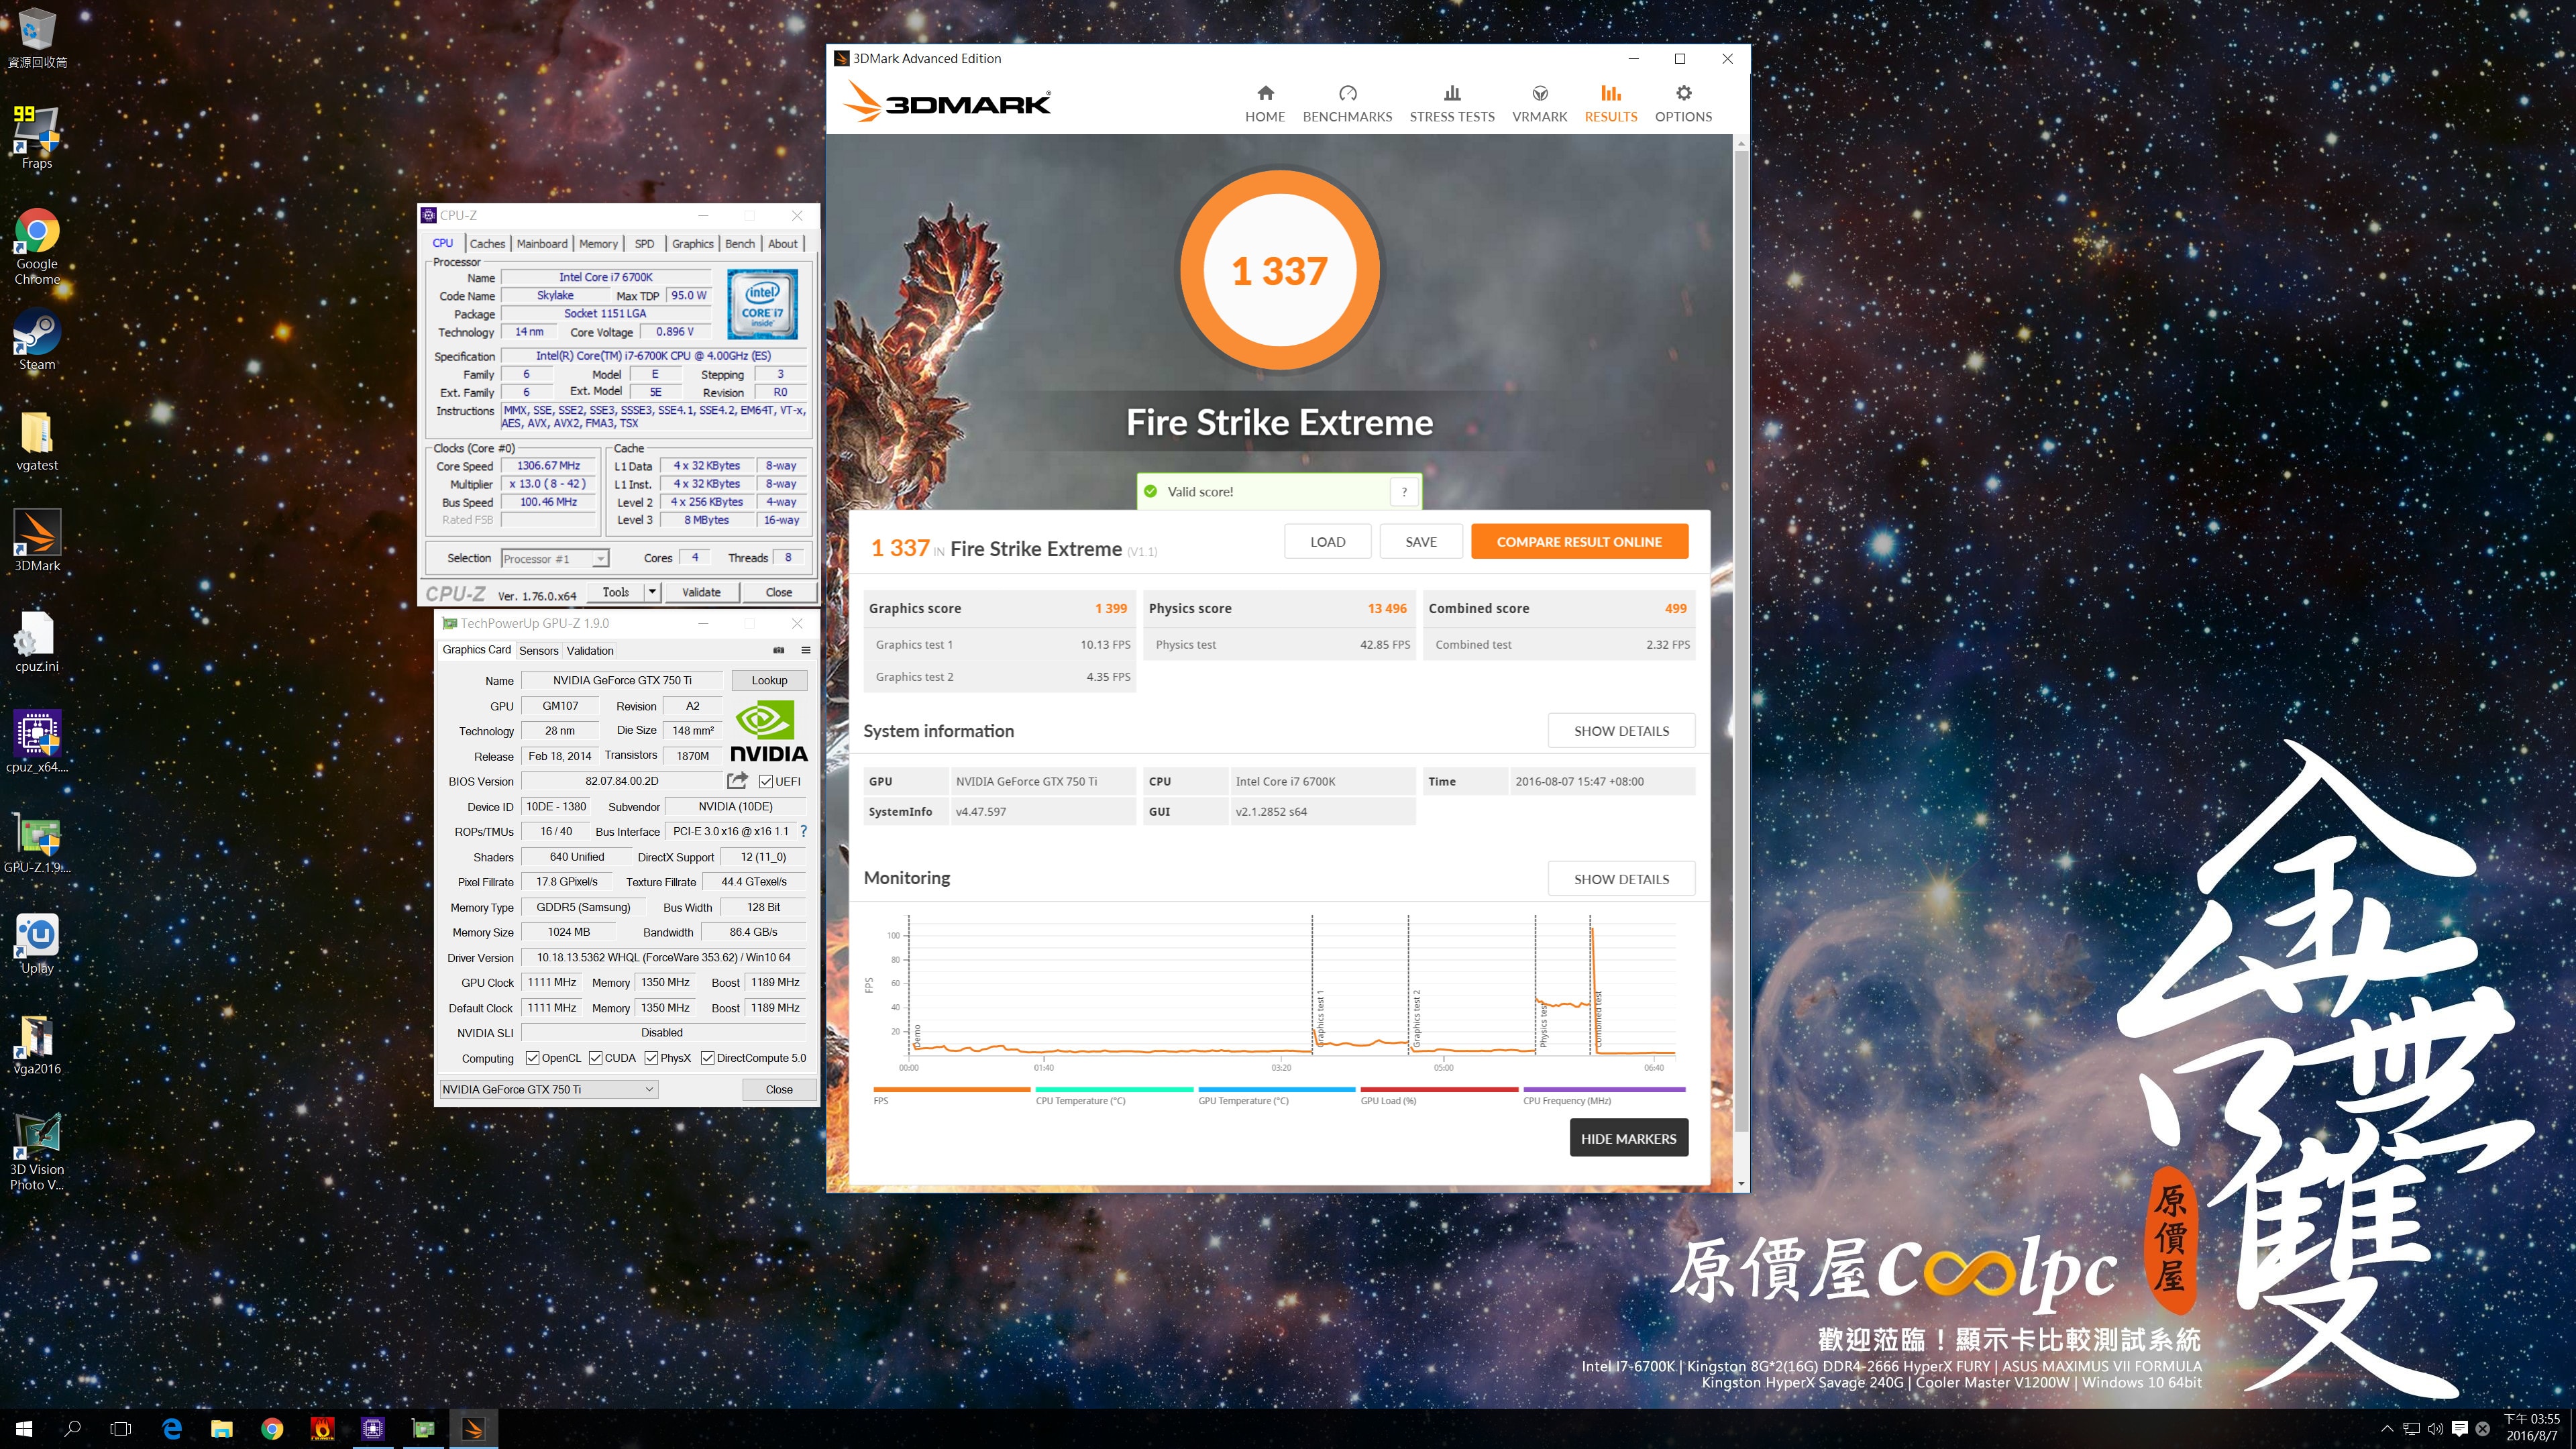2576x1449 pixels.
Task: Select the Uplay desktop shortcut
Action: coord(37,943)
